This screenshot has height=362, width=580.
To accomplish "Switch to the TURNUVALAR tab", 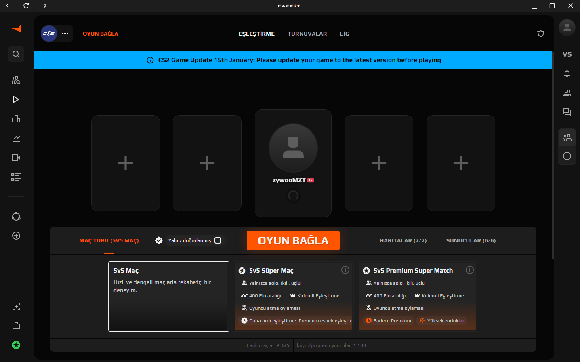I will coord(307,34).
